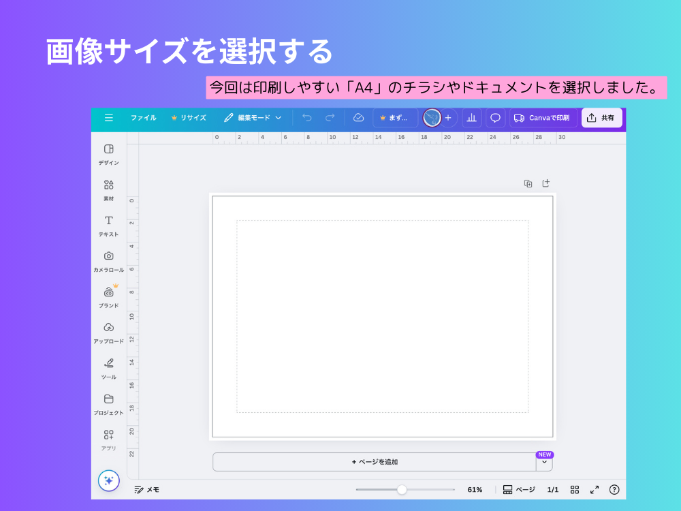Duplicate the page using the copy icon

click(528, 183)
